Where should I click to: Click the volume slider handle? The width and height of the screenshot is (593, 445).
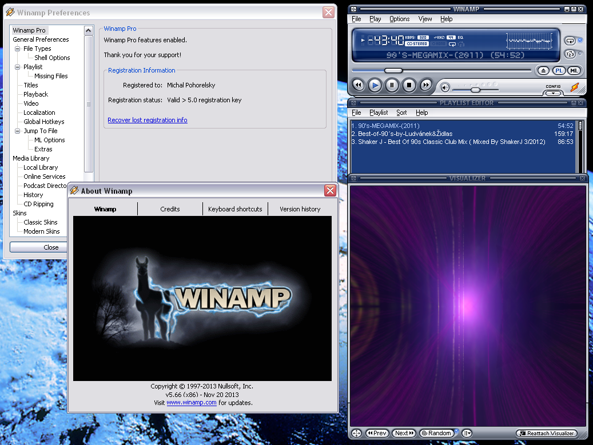pos(475,90)
